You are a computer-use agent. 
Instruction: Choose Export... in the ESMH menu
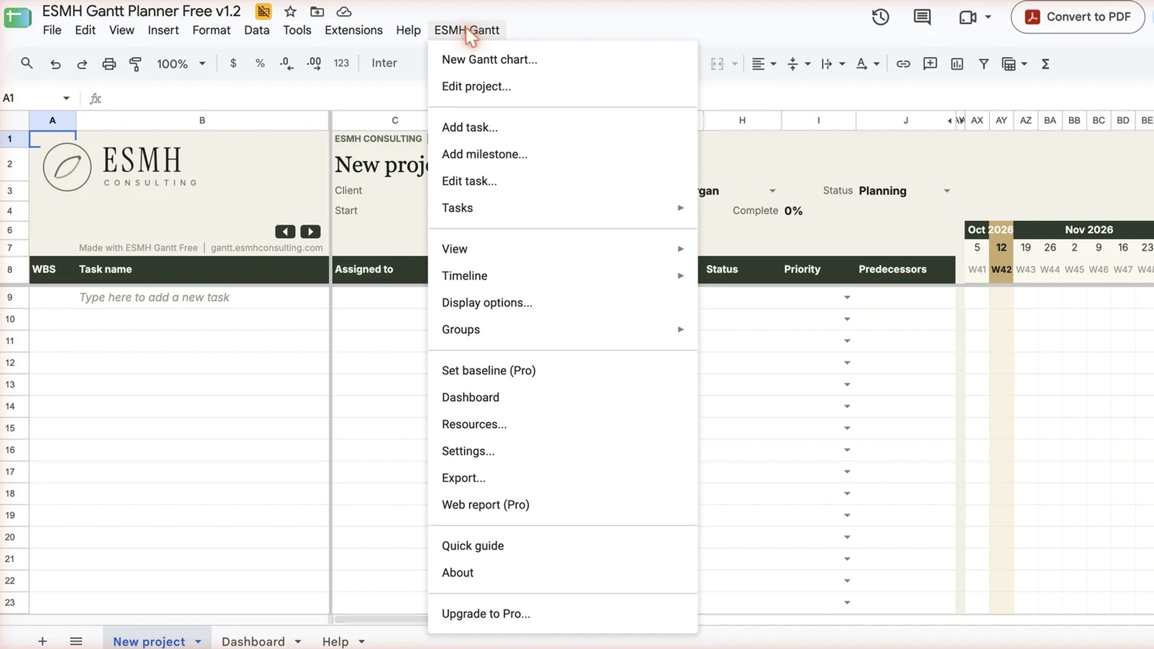pyautogui.click(x=563, y=478)
